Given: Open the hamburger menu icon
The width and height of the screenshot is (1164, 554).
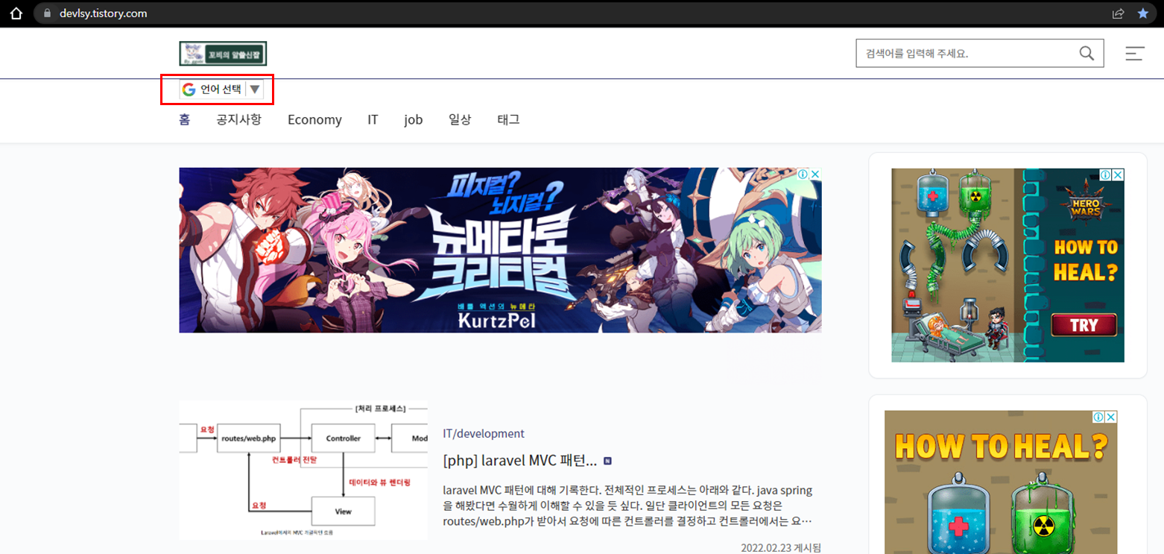Looking at the screenshot, I should pos(1135,54).
